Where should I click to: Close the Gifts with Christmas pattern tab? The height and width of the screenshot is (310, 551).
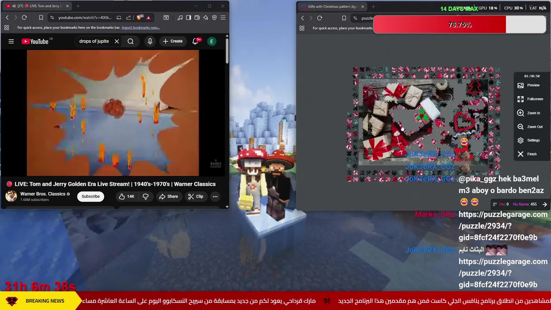pyautogui.click(x=362, y=6)
